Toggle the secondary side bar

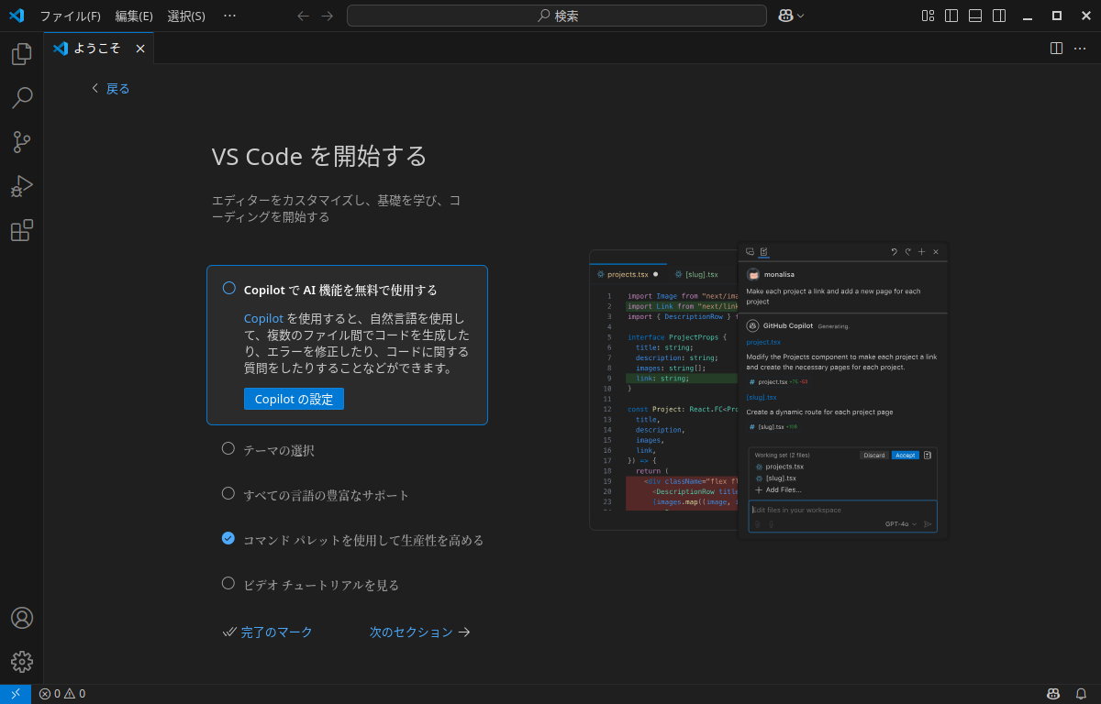(999, 16)
